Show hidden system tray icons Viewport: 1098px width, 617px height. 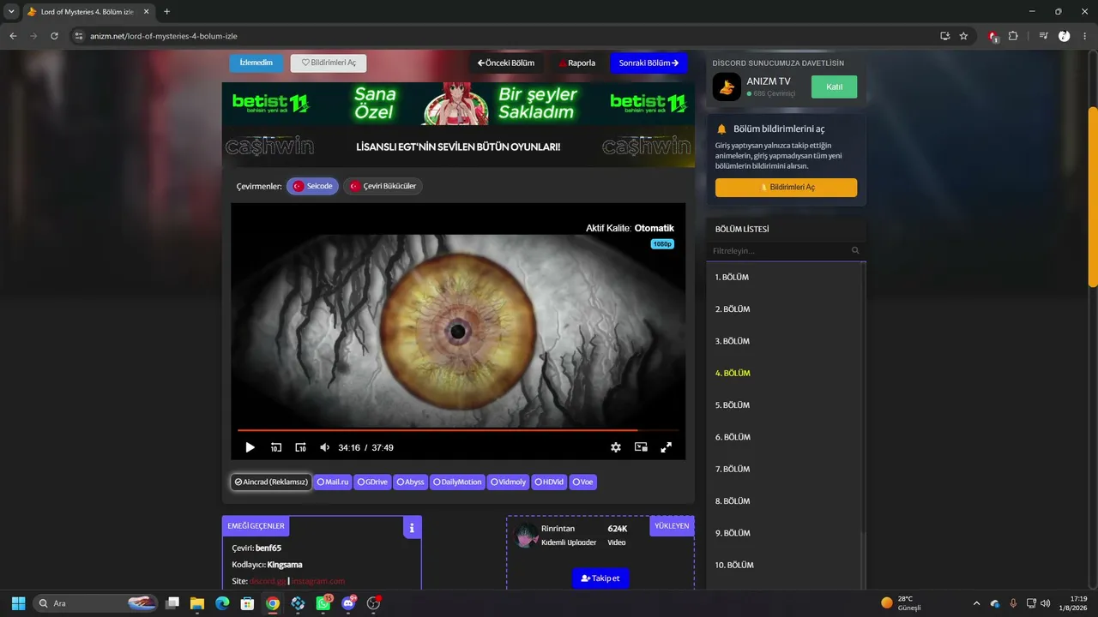[976, 603]
